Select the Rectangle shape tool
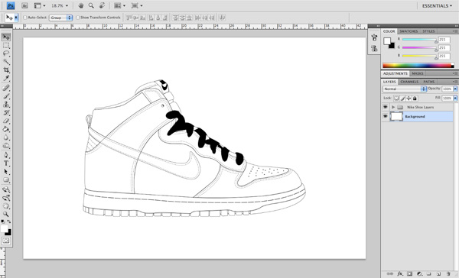The width and height of the screenshot is (459, 278). [6, 179]
